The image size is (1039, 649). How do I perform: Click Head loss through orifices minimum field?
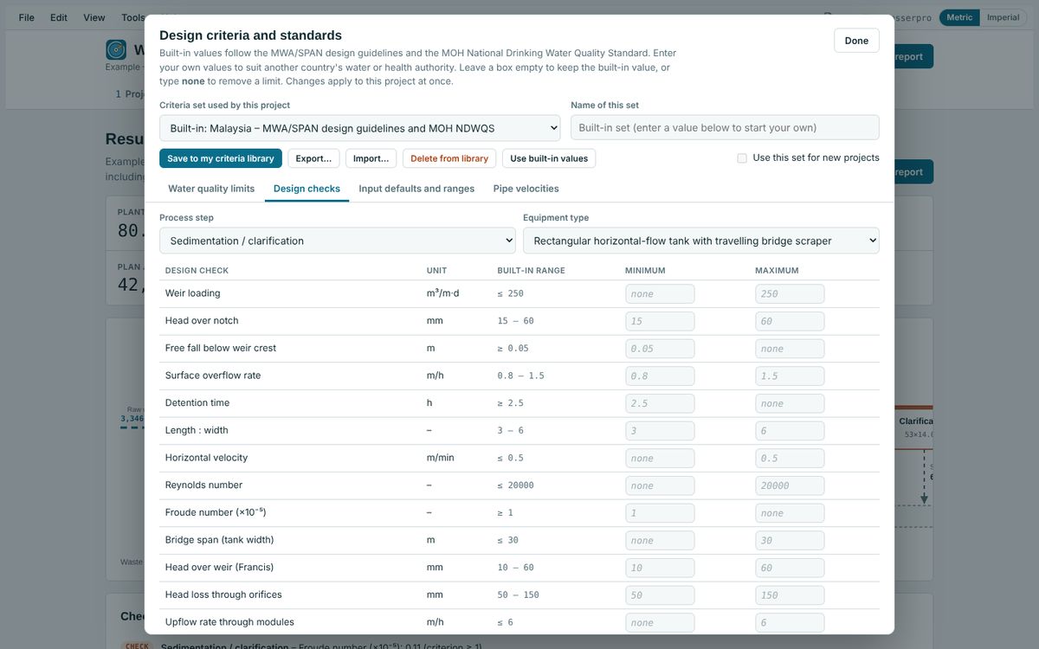pos(660,595)
